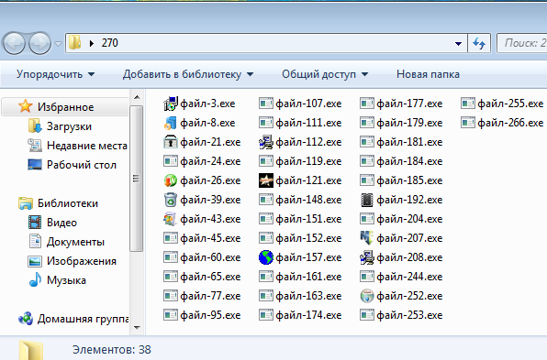The height and width of the screenshot is (360, 547).
Task: Click the star icon of файл-121.exe
Action: (266, 180)
